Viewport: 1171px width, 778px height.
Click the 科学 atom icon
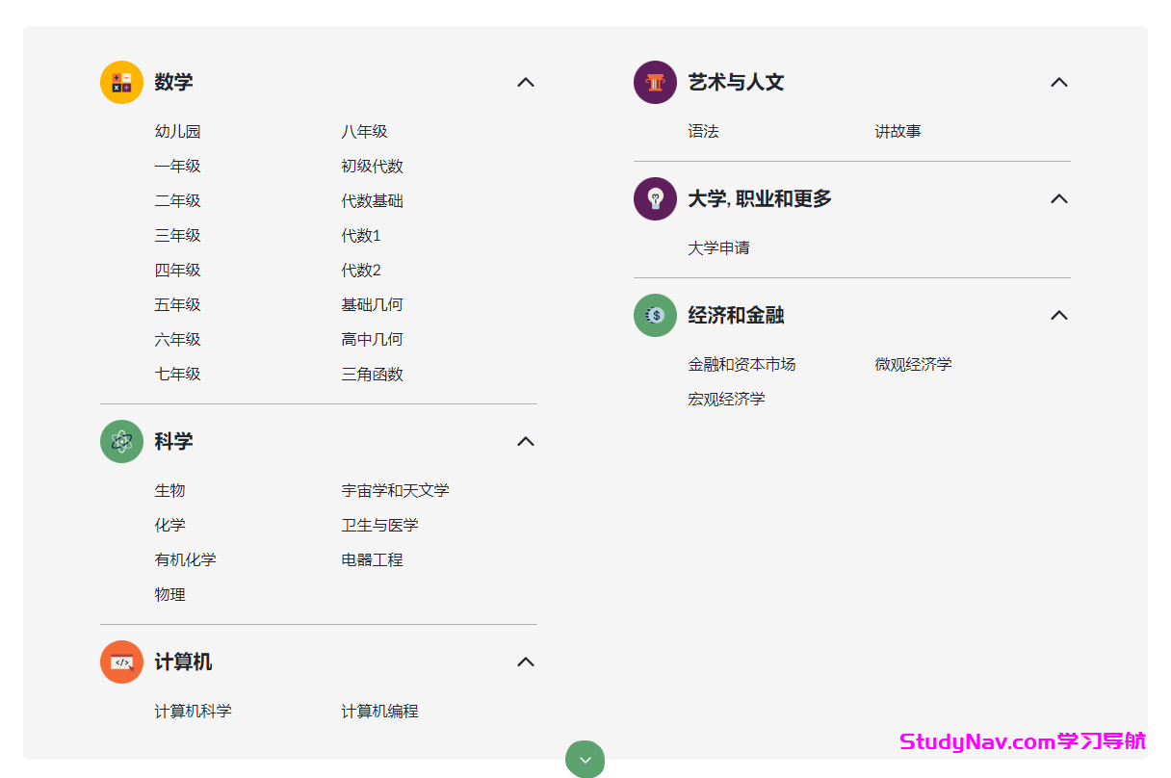pos(121,441)
